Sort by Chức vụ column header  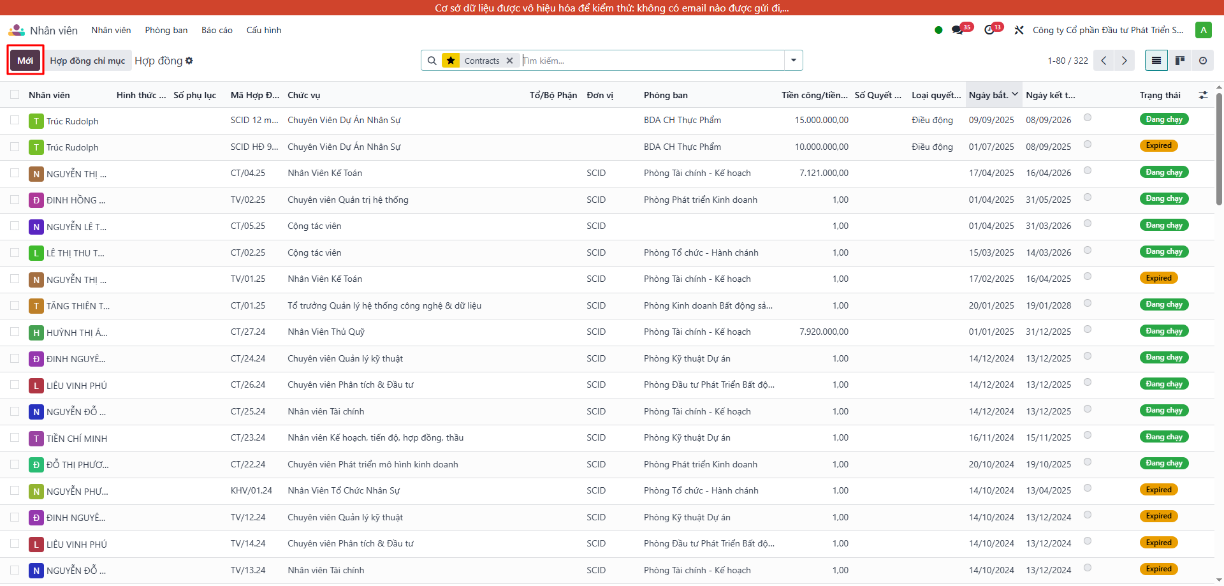[303, 95]
